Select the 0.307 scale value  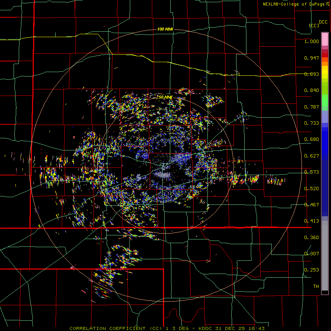312,254
